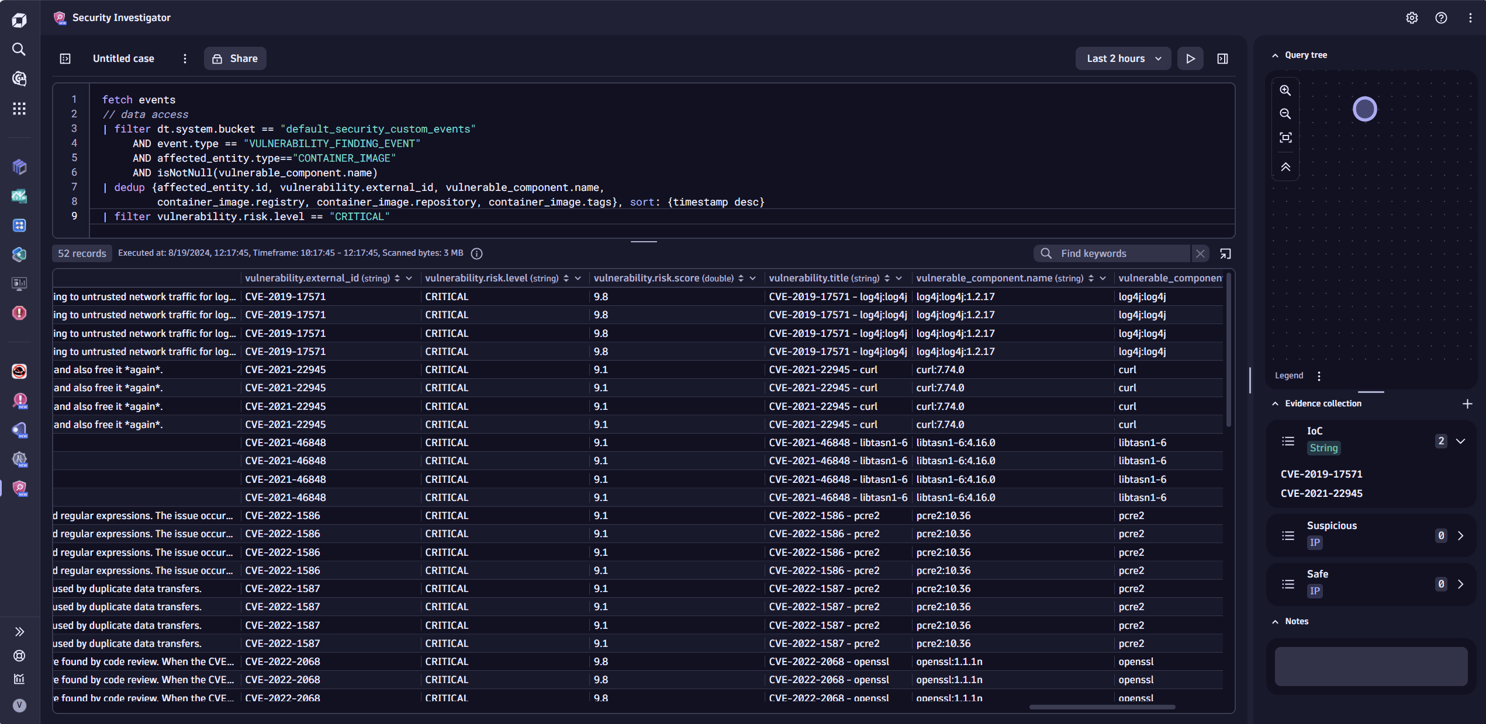Open the help question mark icon
This screenshot has width=1486, height=724.
pos(1441,18)
